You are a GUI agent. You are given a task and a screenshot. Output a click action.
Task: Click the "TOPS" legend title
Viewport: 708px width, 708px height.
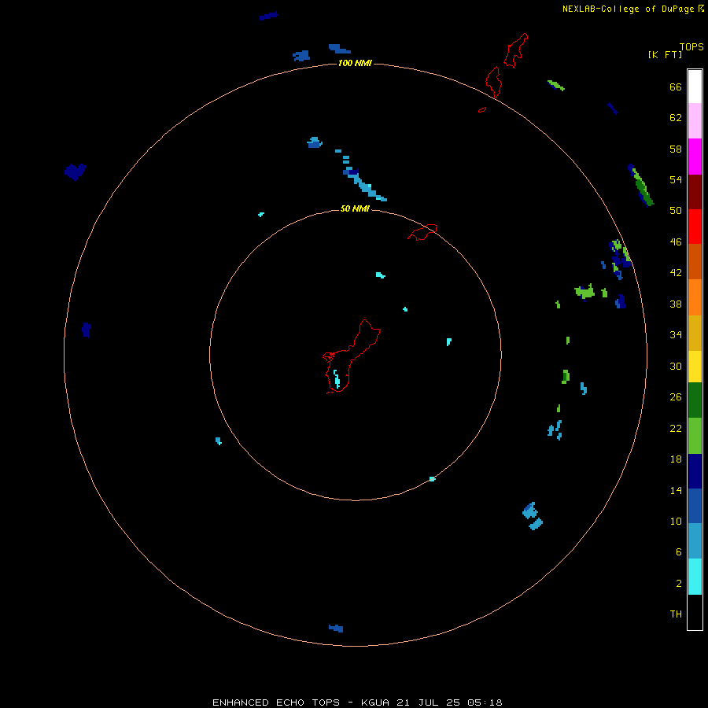point(691,46)
